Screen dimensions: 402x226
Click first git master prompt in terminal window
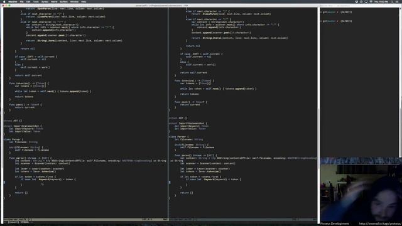[x=336, y=12]
